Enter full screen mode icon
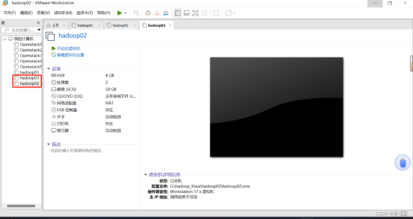This screenshot has width=413, height=219. (195, 13)
